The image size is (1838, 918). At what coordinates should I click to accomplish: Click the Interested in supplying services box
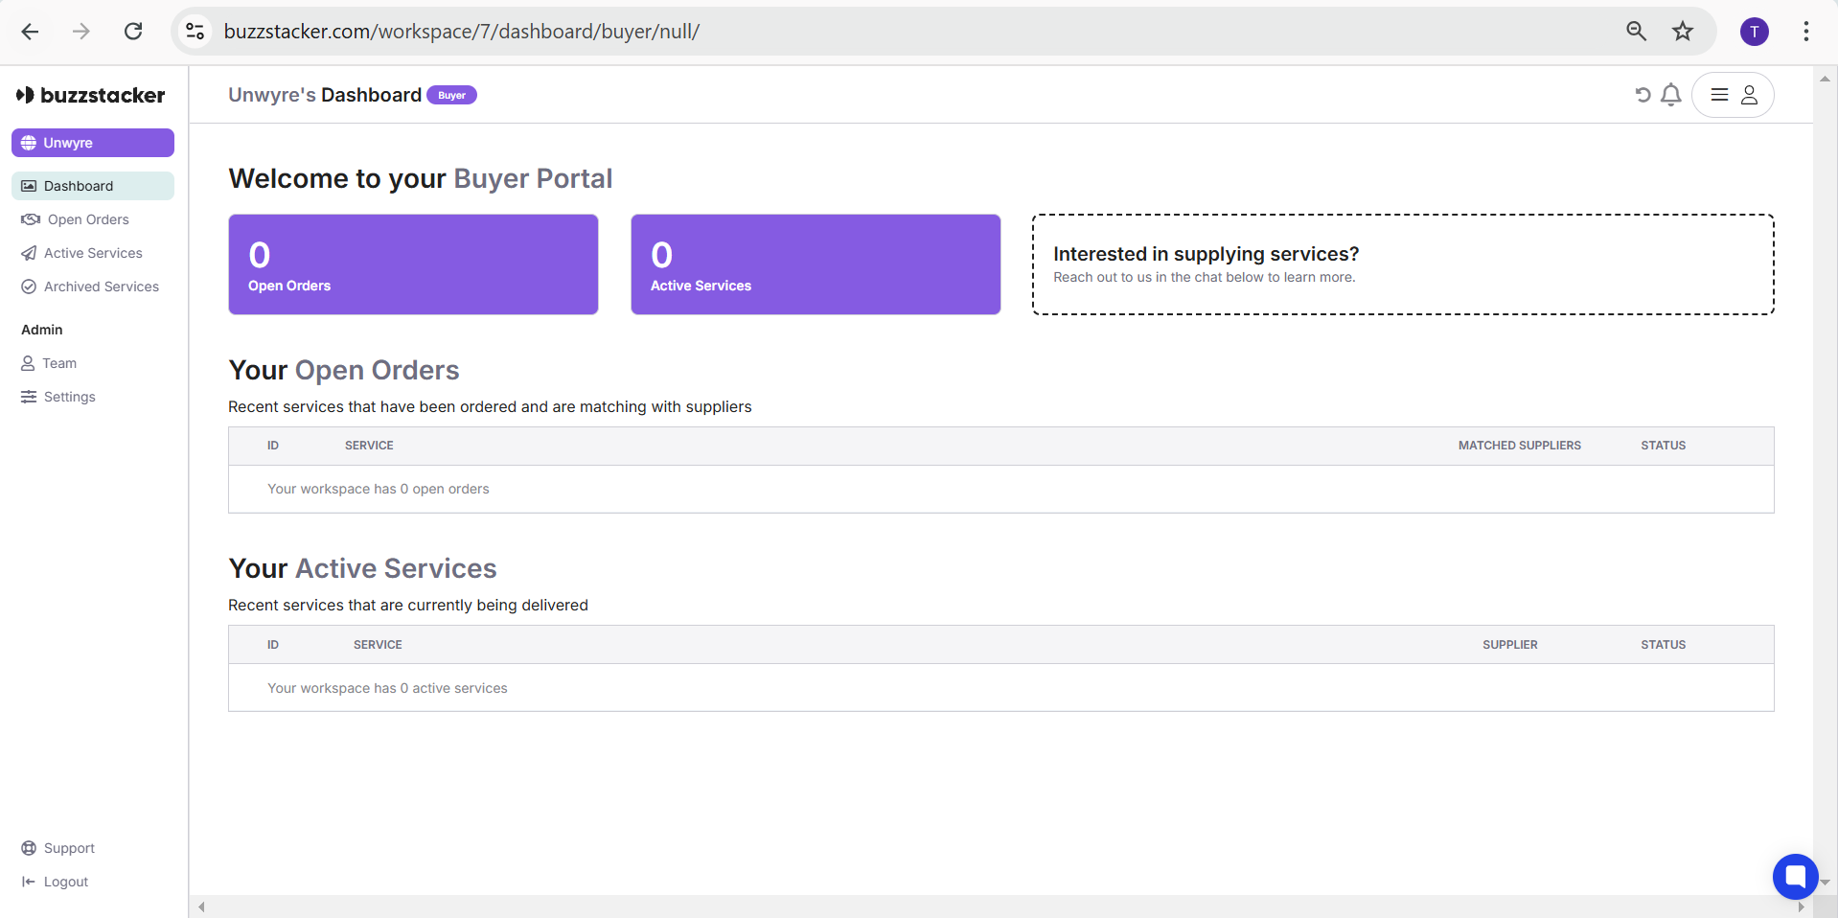pyautogui.click(x=1403, y=264)
